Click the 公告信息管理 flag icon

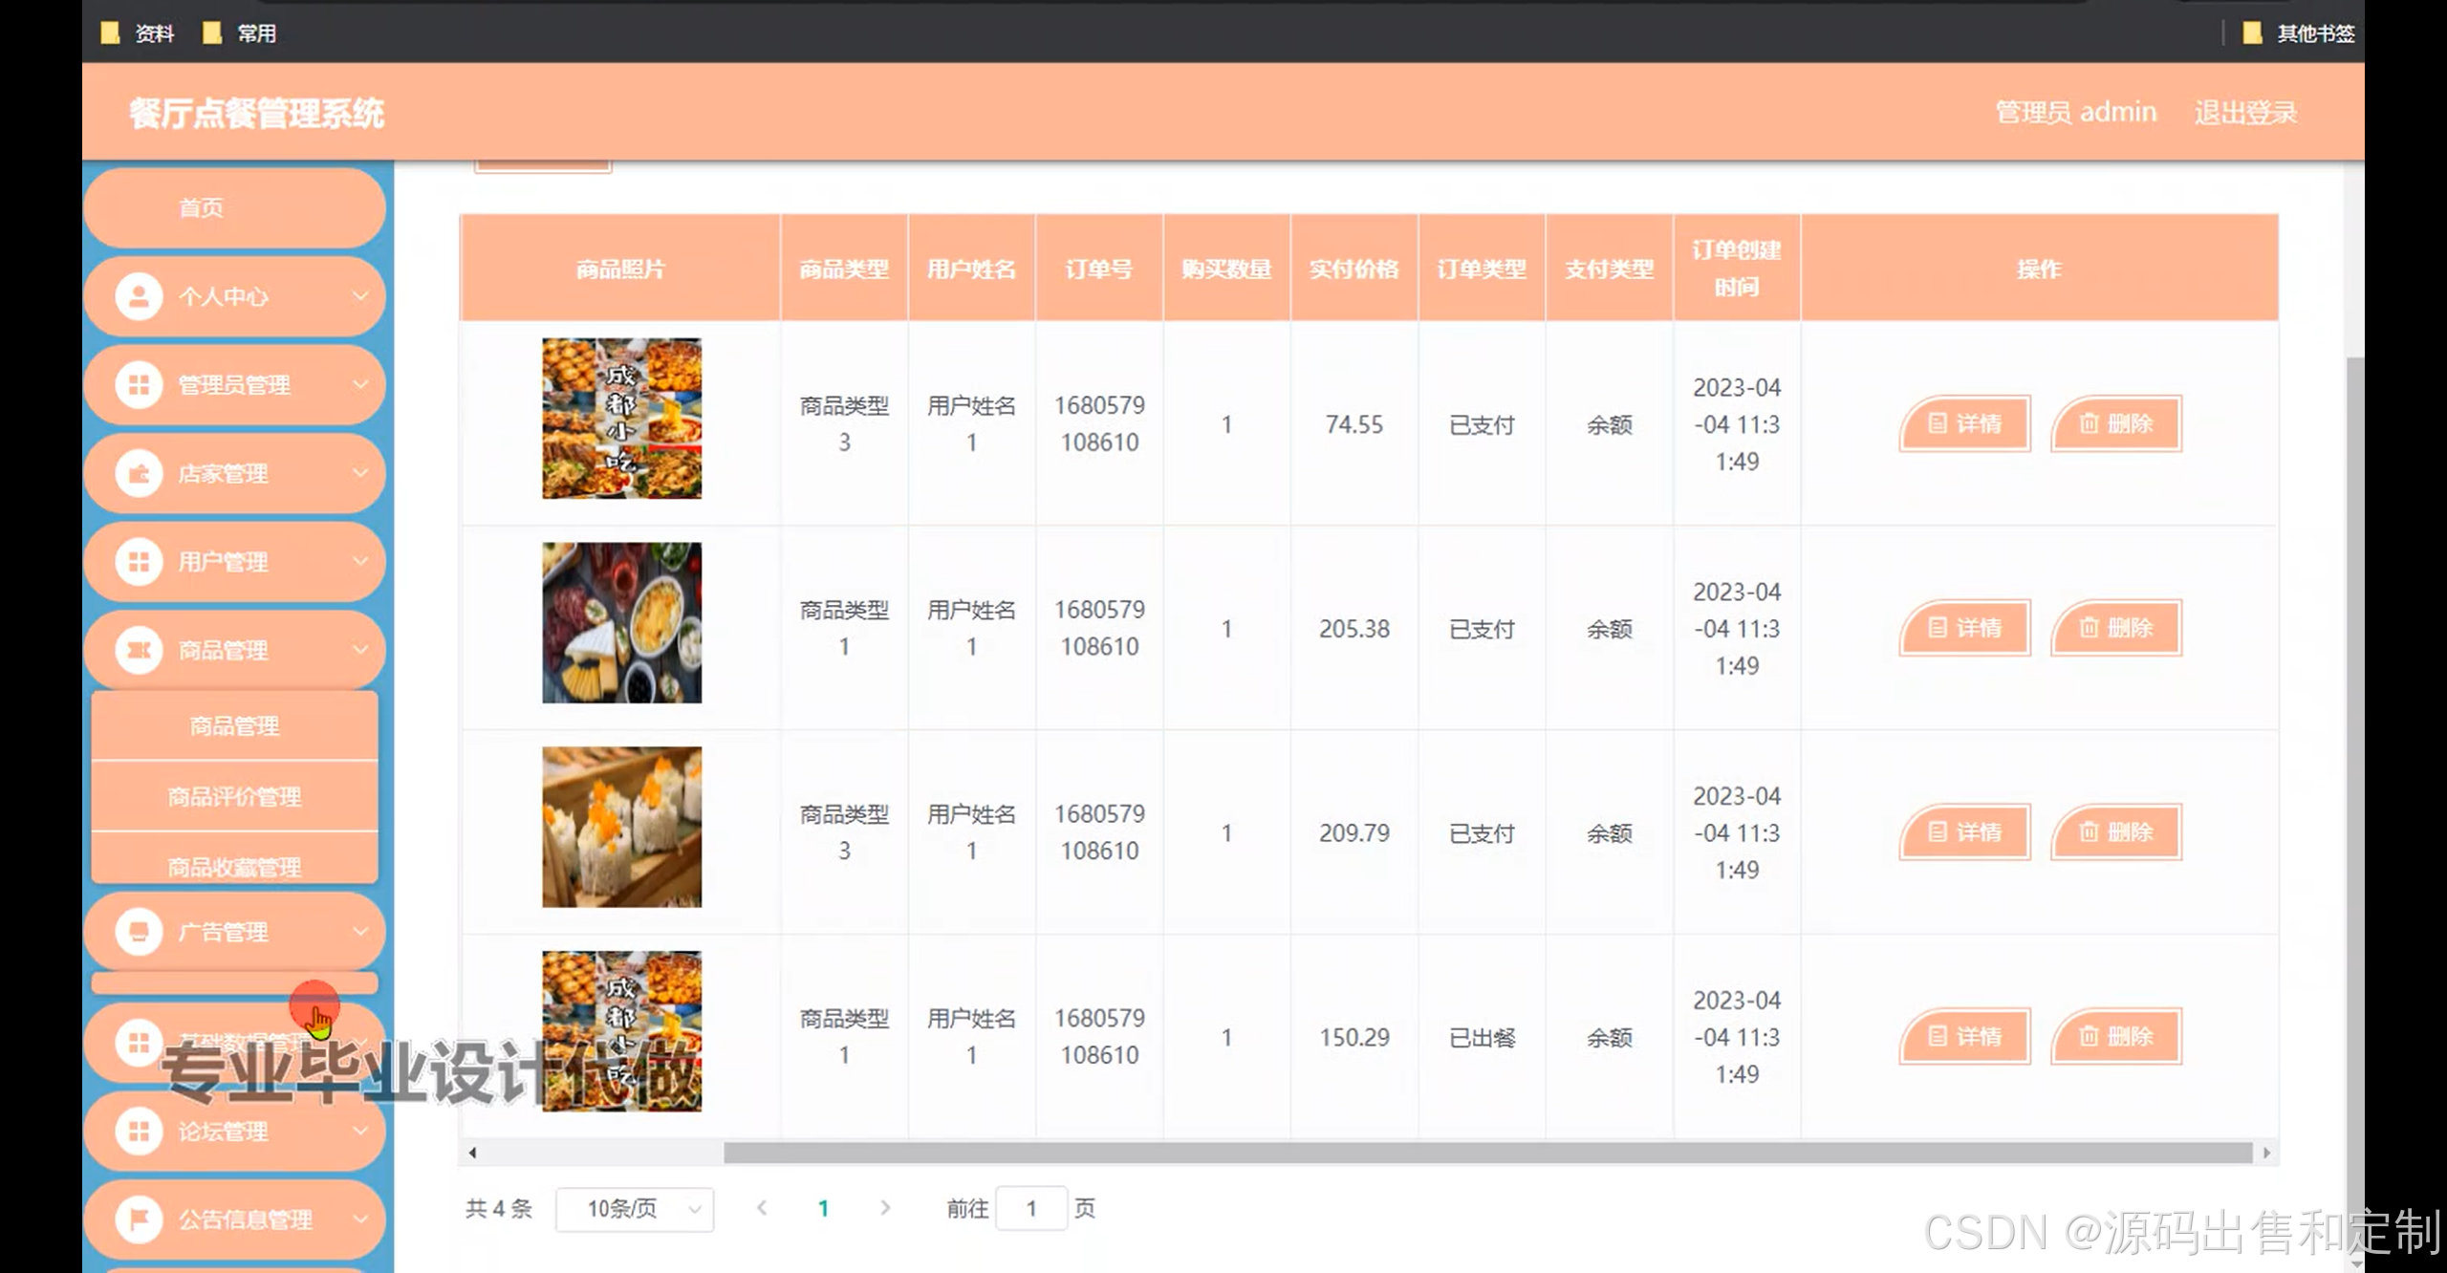tap(139, 1219)
